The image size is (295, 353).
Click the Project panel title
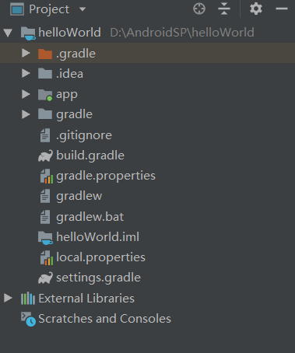(x=49, y=9)
